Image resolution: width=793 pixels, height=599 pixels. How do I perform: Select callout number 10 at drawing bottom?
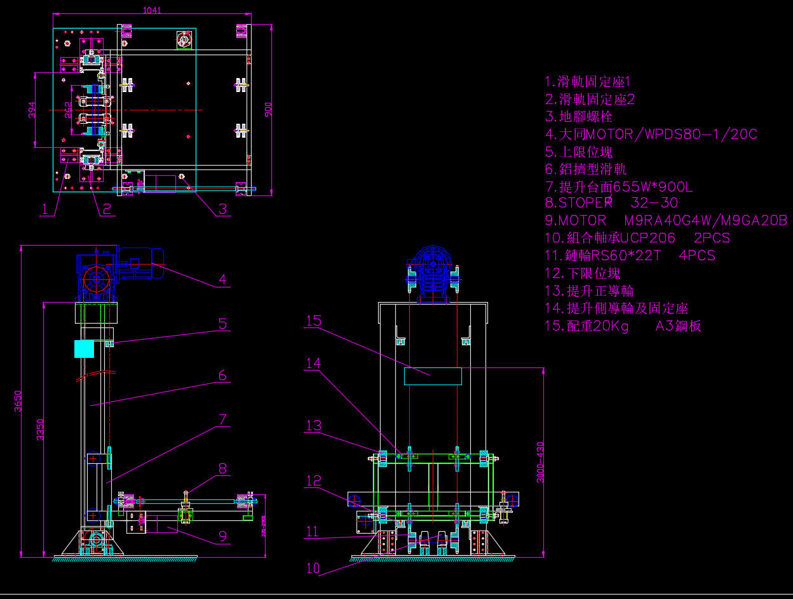pos(313,569)
